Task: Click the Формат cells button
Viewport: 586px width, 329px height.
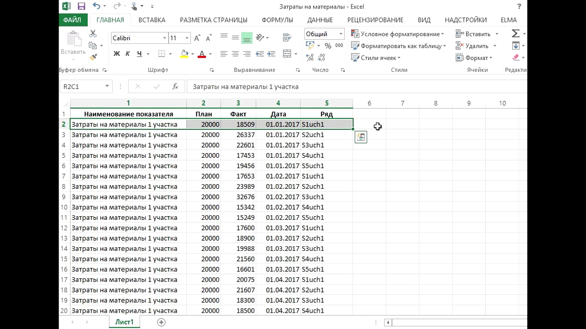Action: [x=474, y=58]
